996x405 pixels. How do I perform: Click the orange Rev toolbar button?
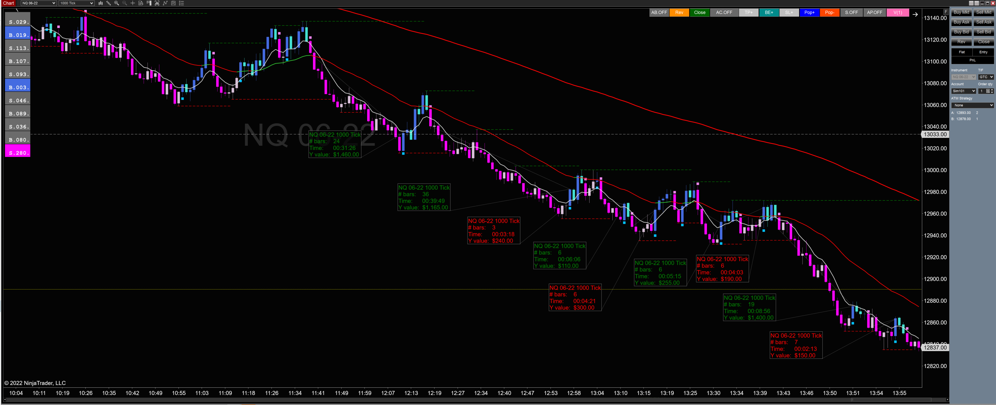pyautogui.click(x=679, y=12)
